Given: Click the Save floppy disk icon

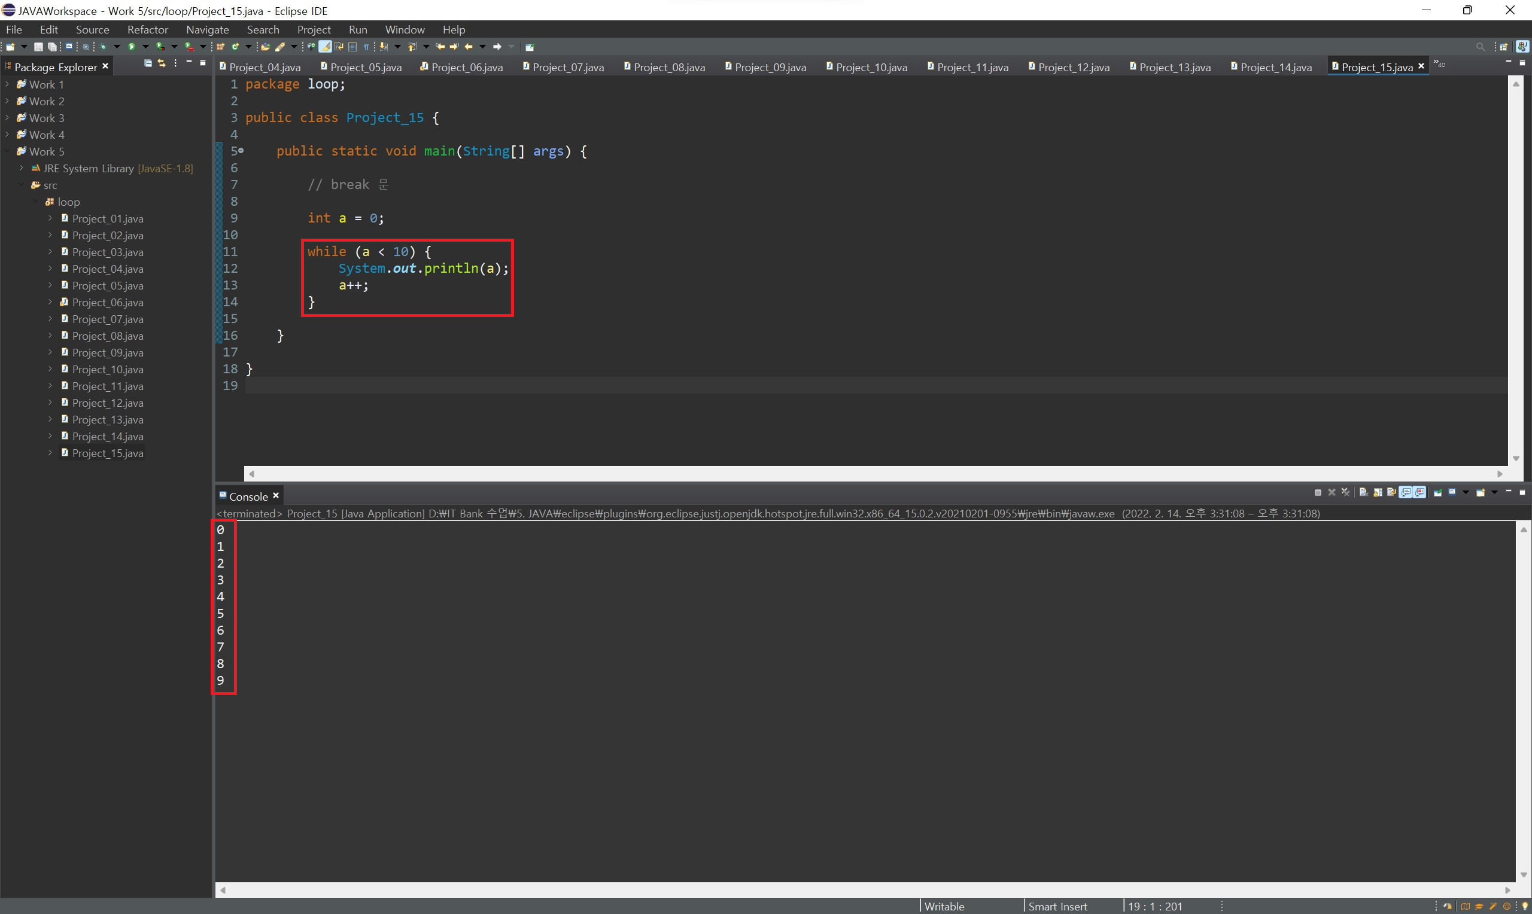Looking at the screenshot, I should click(38, 47).
